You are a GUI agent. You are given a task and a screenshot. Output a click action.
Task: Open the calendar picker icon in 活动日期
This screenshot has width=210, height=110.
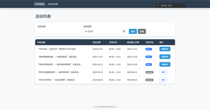point(124,31)
